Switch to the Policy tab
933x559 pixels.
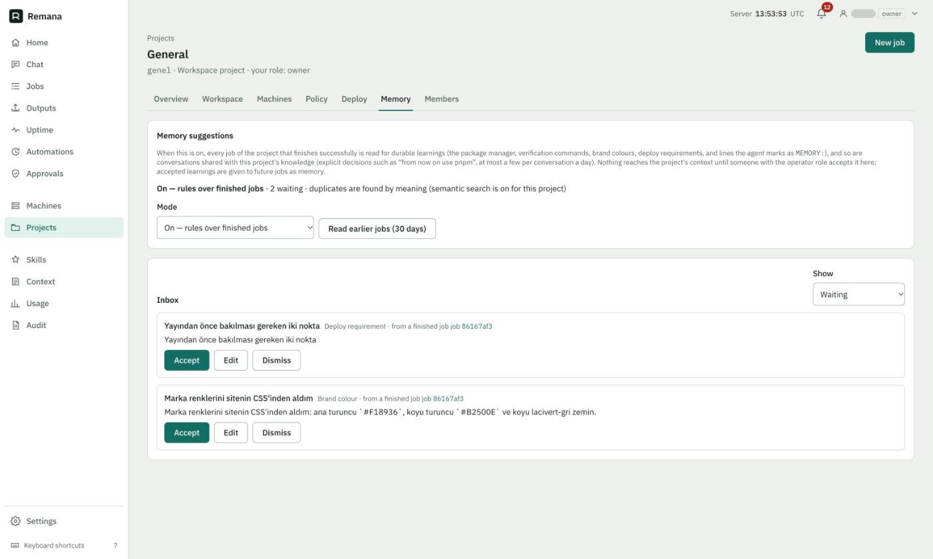[x=316, y=98]
